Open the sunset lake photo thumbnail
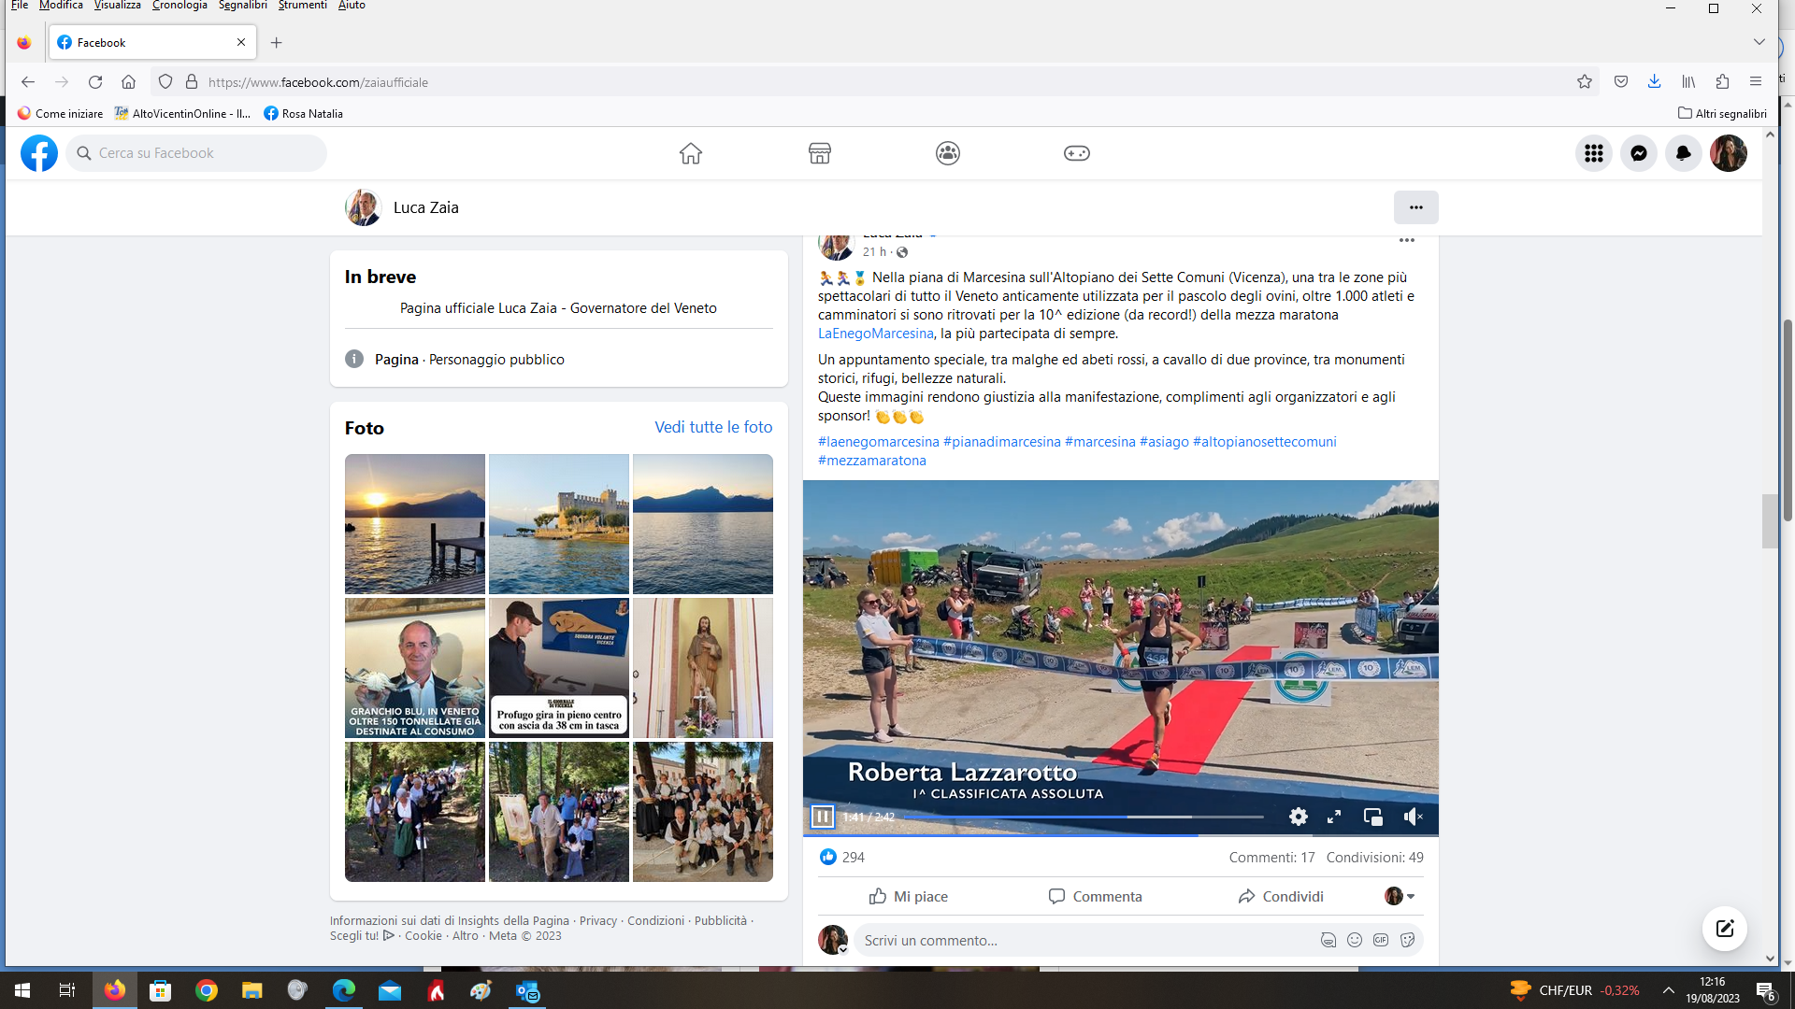Viewport: 1795px width, 1009px height. coord(415,524)
